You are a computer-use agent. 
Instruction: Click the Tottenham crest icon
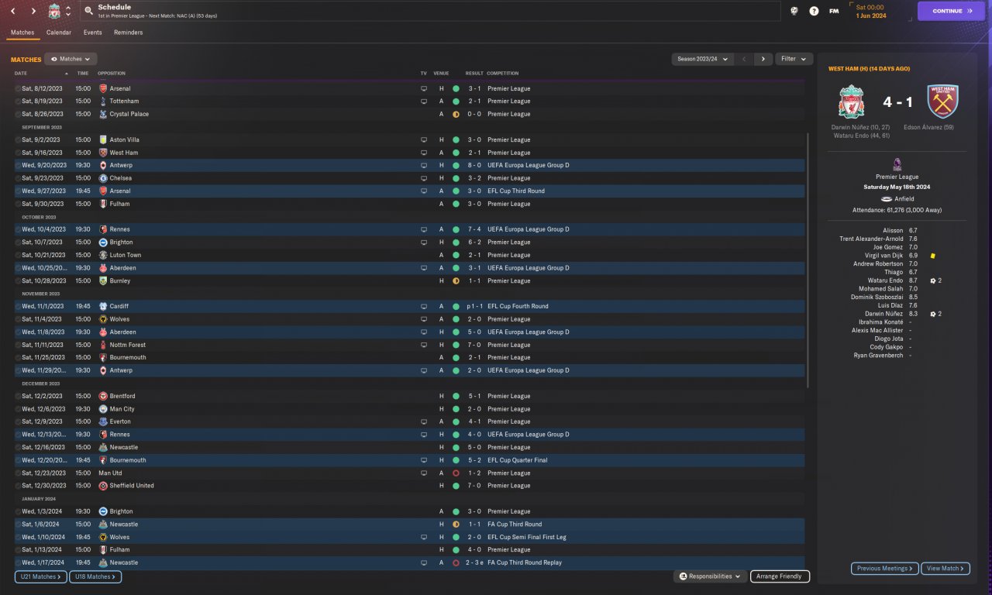[x=103, y=101]
